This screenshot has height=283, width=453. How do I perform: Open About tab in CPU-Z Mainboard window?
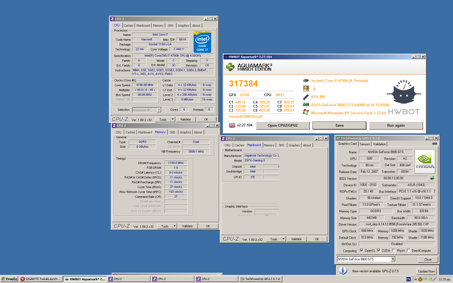[307, 145]
